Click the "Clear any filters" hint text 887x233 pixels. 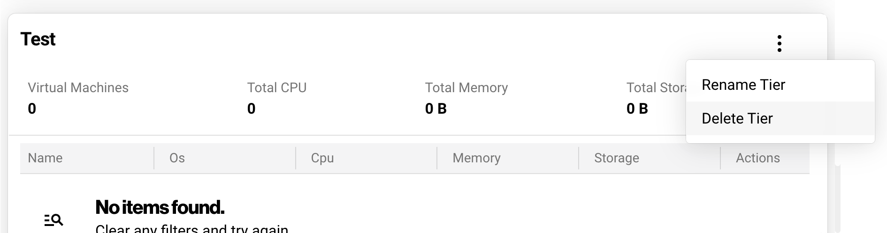[191, 228]
